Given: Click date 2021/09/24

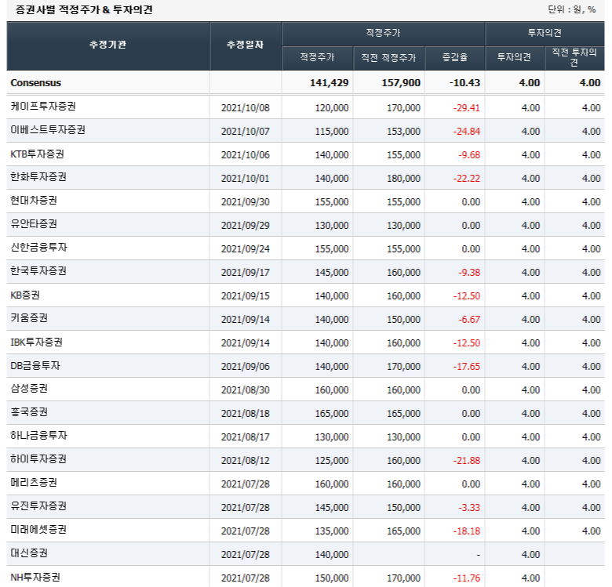Looking at the screenshot, I should point(245,248).
